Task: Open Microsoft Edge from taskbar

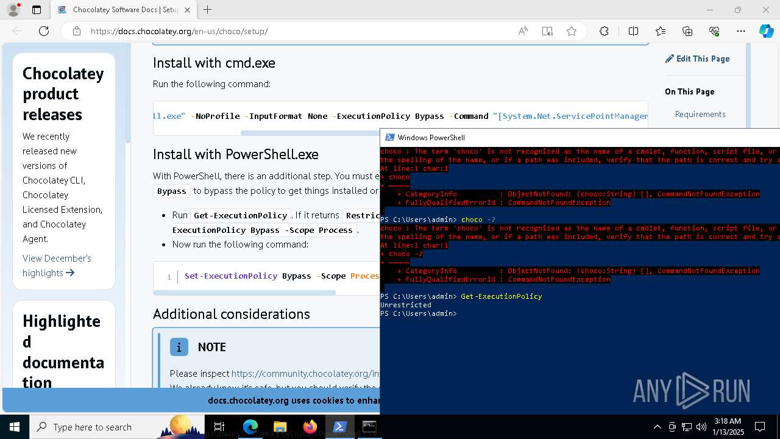Action: pyautogui.click(x=250, y=427)
